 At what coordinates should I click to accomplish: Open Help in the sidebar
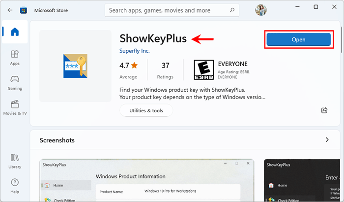15,186
